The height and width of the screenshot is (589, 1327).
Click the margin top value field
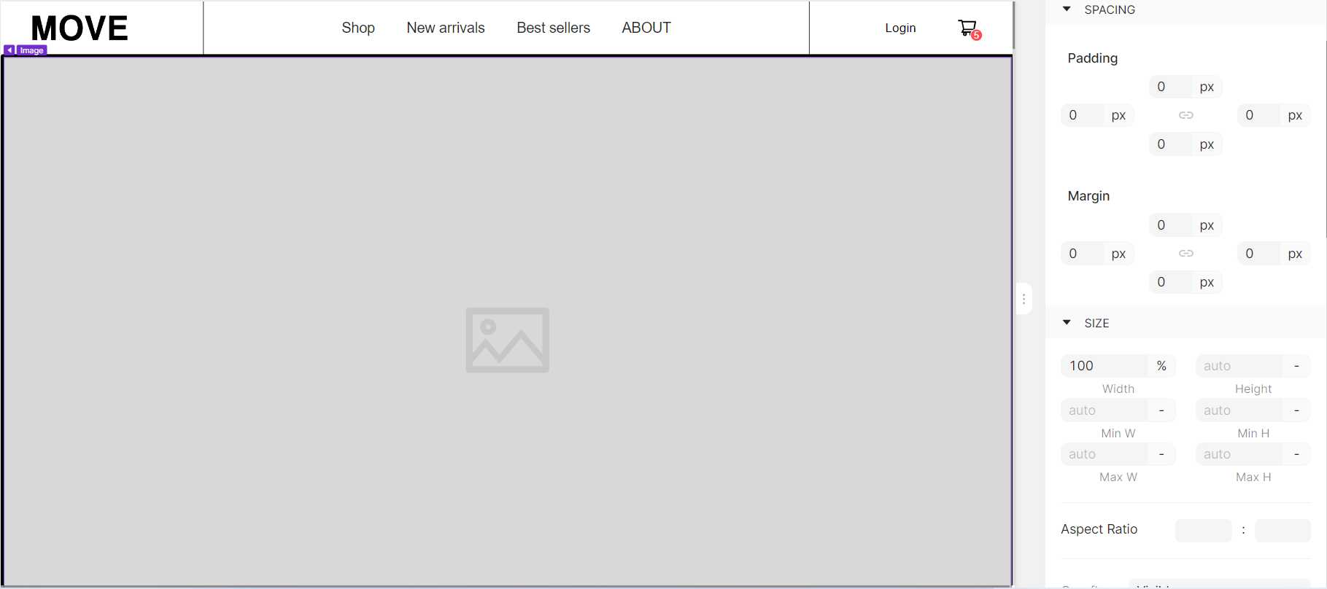[1171, 225]
